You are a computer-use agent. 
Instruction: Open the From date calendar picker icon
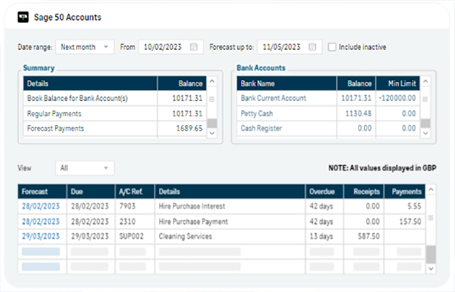point(194,47)
